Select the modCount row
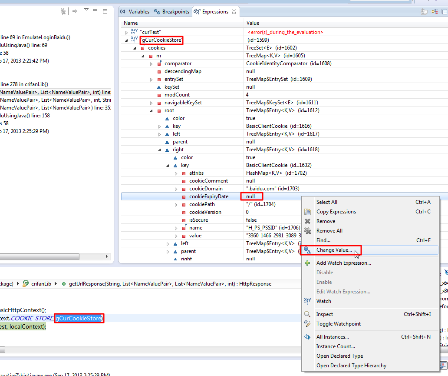Screen dimensions: 448x376 coord(177,95)
